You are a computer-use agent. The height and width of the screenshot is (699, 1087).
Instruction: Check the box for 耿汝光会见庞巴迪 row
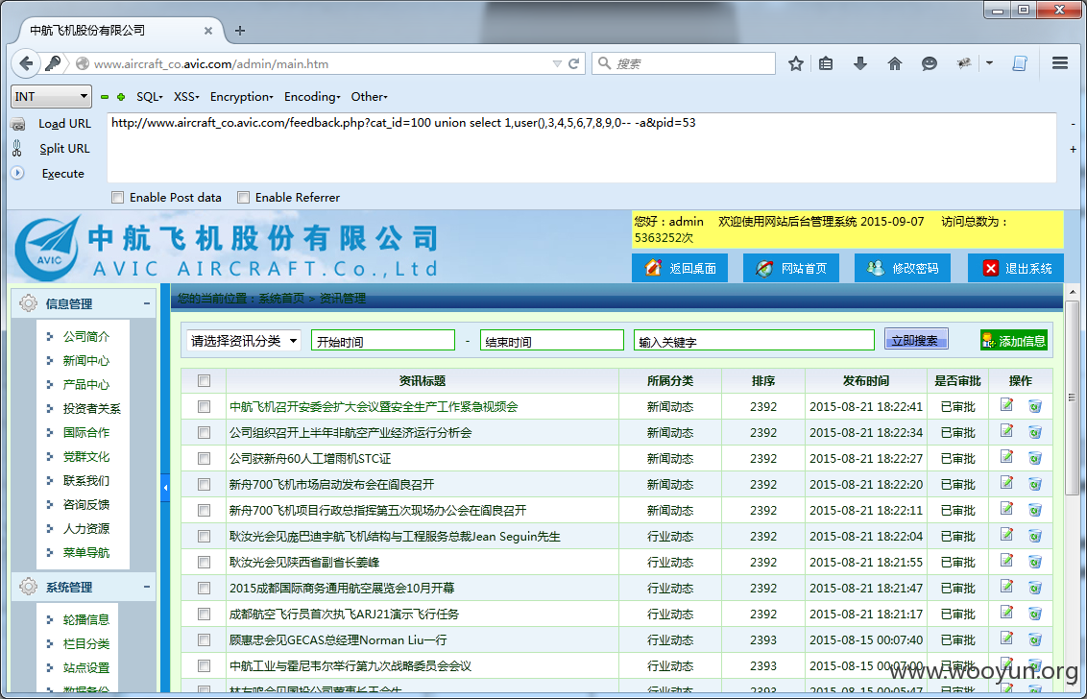coord(204,536)
